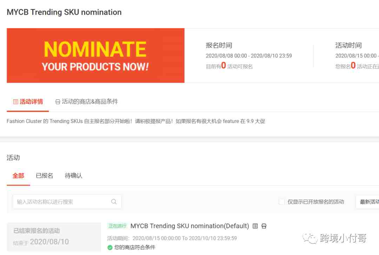Click the 活动详情 tab list icon
379x255 pixels.
click(15, 102)
